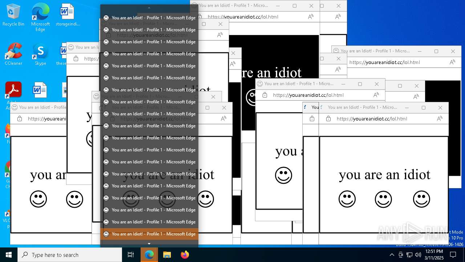Click smiley favicon of the rightmost black-page window

336,51
